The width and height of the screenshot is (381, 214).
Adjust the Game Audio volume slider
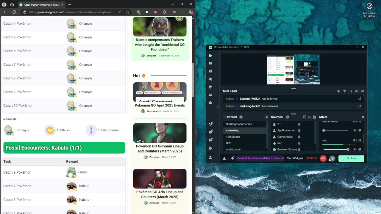[335, 130]
